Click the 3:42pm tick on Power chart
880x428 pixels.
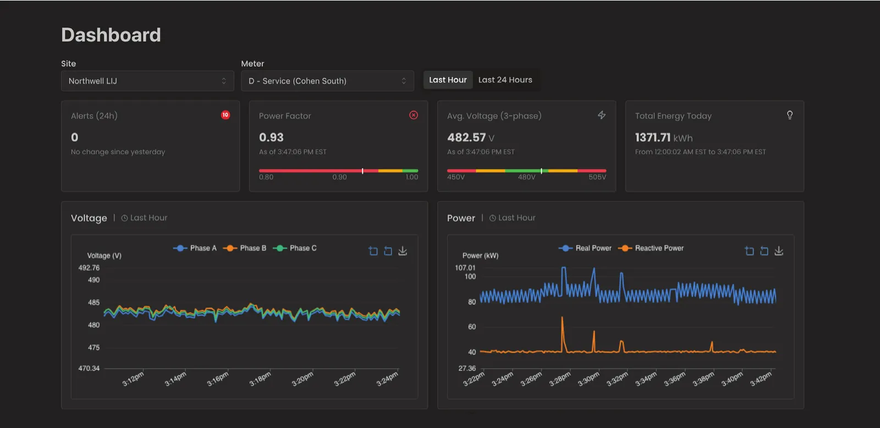pyautogui.click(x=761, y=379)
